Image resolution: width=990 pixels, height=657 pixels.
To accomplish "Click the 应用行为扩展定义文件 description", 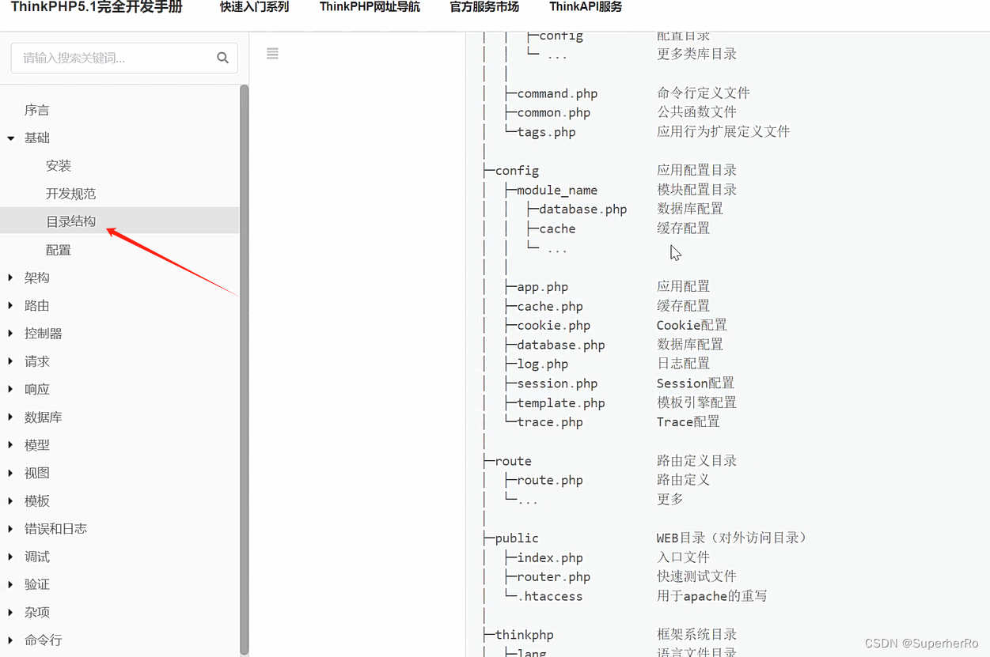I will pyautogui.click(x=723, y=131).
